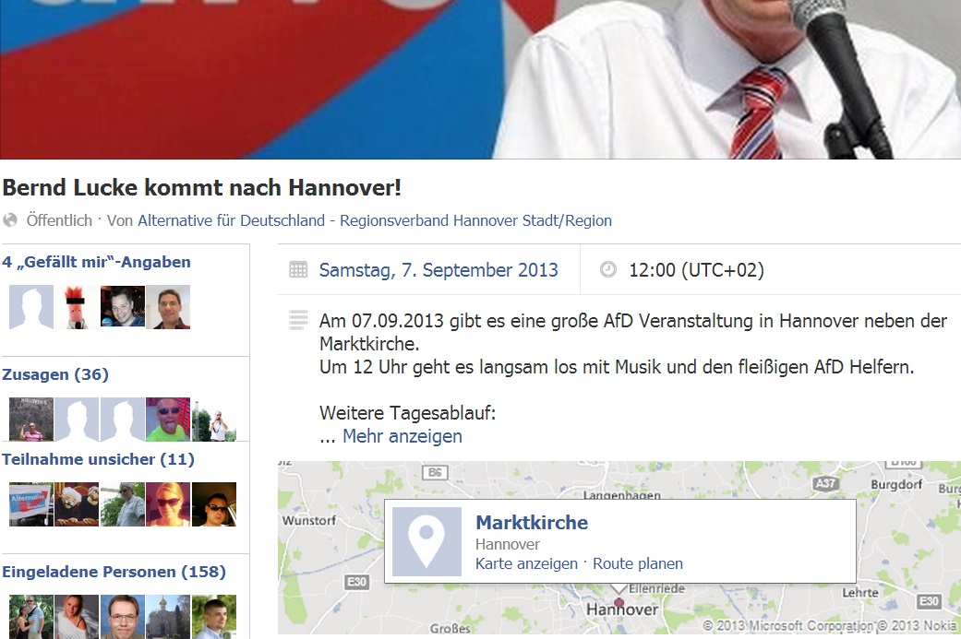
Task: Show the Teilnahme unsicher (11) list
Action: click(x=98, y=459)
